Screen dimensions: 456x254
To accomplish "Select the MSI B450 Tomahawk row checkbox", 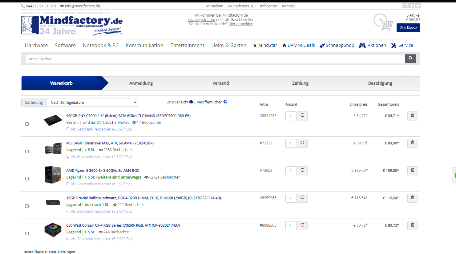I will click(27, 151).
